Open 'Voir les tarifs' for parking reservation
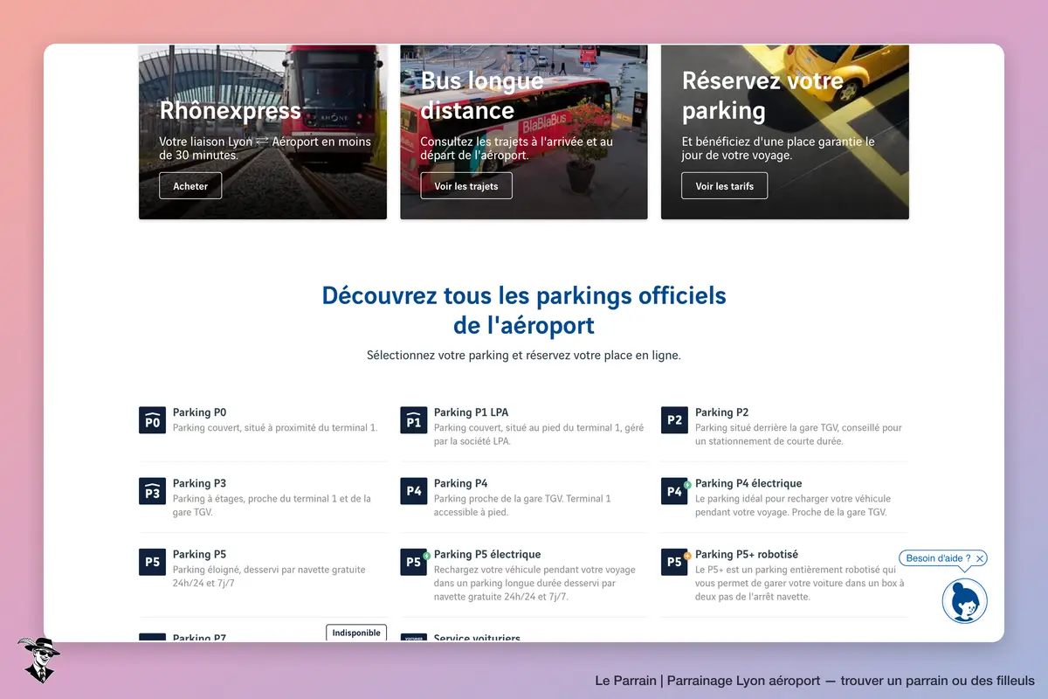The height and width of the screenshot is (699, 1048). (x=725, y=186)
